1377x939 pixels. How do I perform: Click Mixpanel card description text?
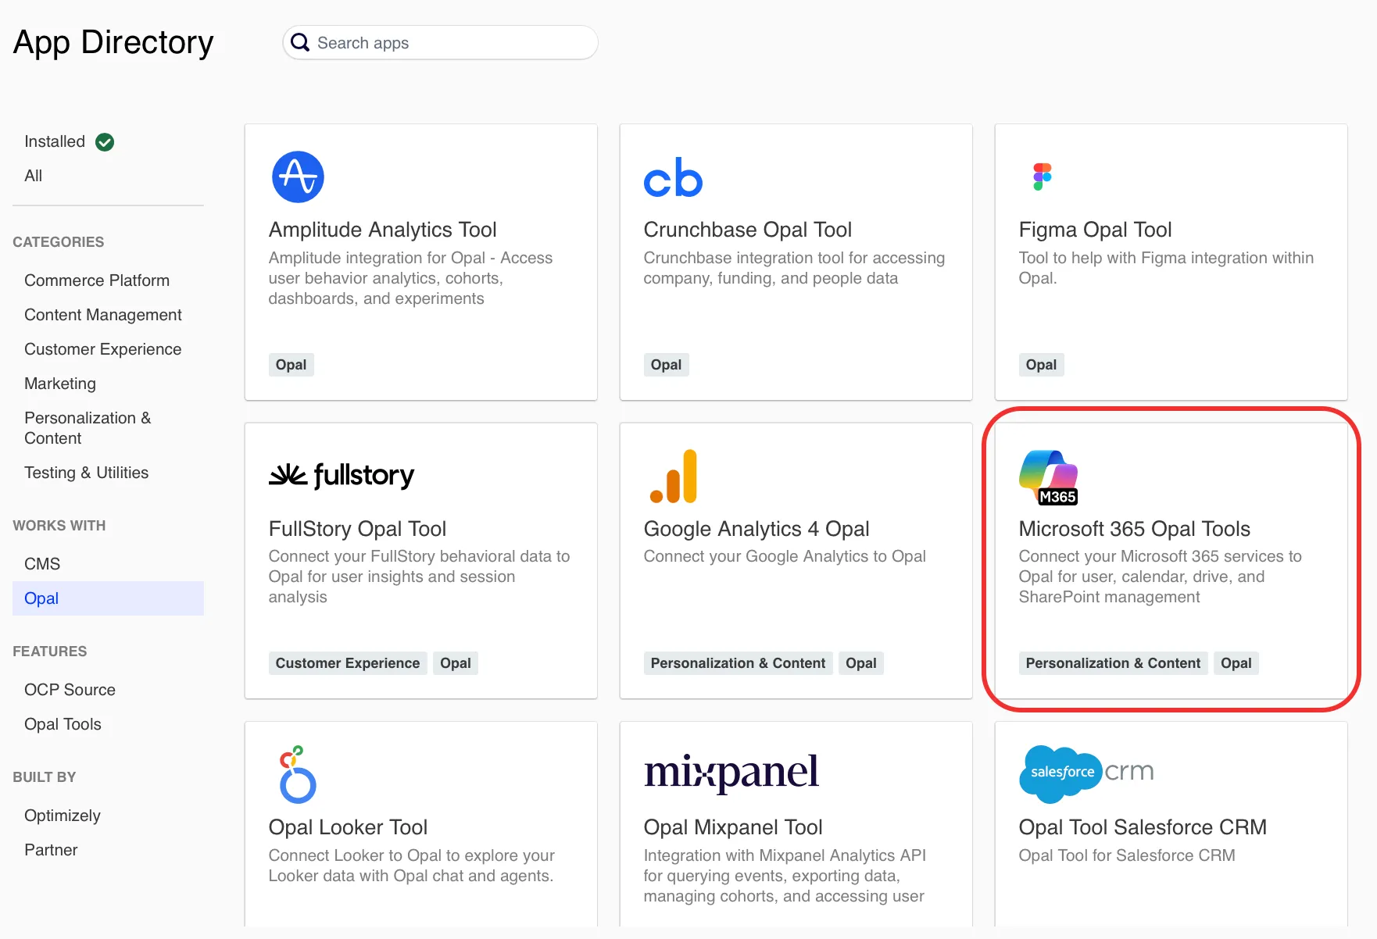785,876
